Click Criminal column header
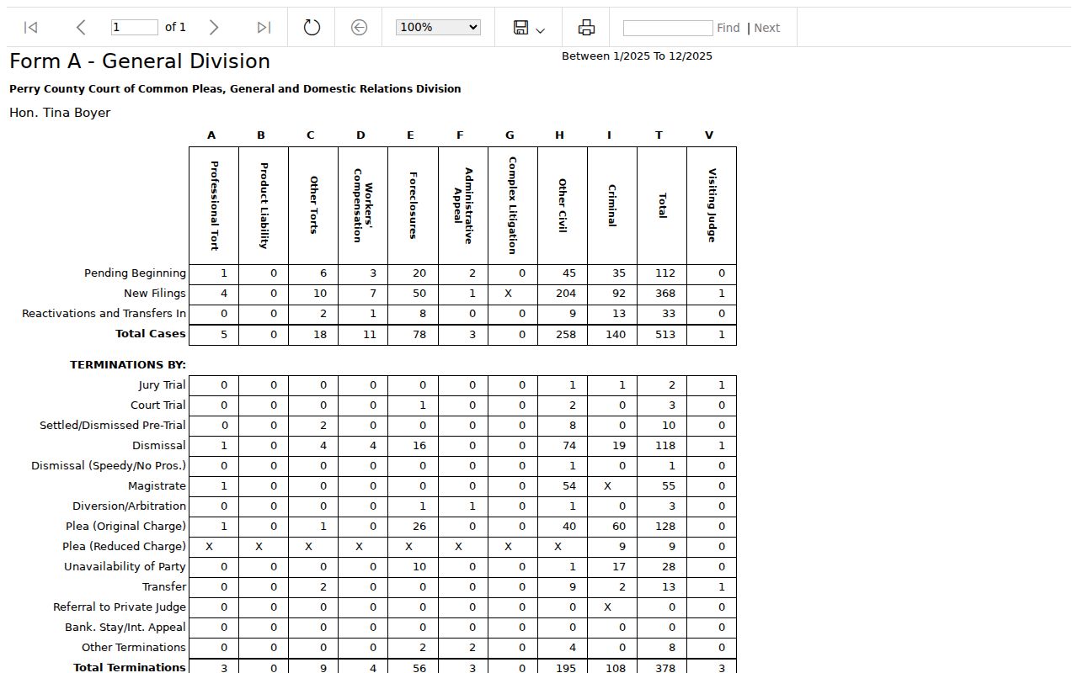This screenshot has width=1078, height=673. pos(611,205)
